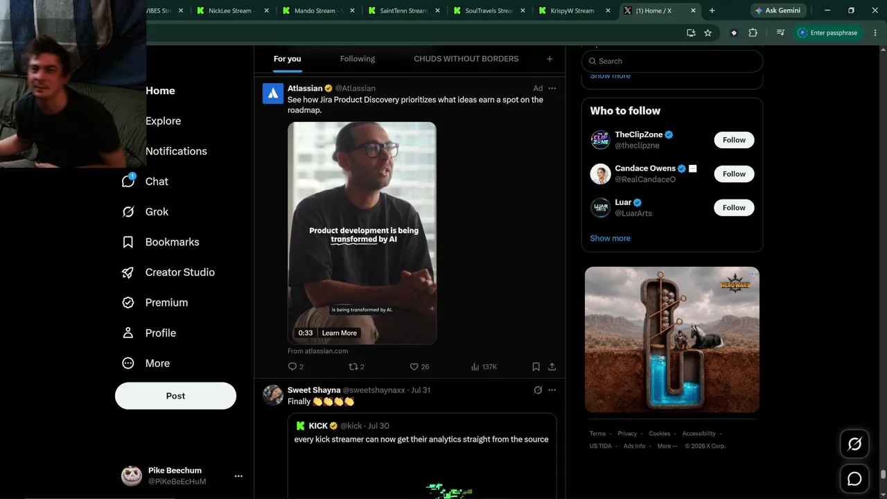Click the Search input field

tap(672, 61)
